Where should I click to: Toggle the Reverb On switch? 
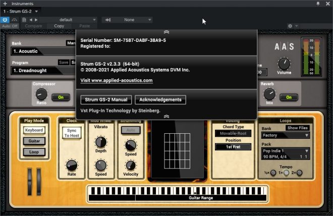click(289, 97)
